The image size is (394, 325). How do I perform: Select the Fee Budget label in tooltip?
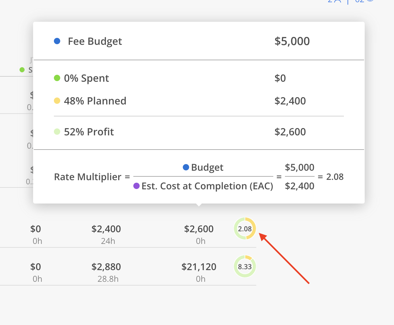point(95,41)
